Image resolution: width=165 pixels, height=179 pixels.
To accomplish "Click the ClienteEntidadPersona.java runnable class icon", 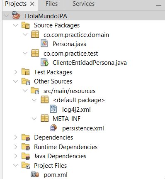I will [44, 63].
